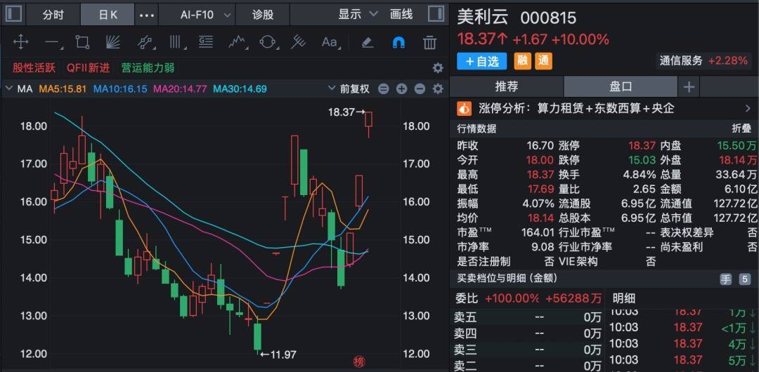Click the 市盈TTM value 164.01
Image resolution: width=759 pixels, height=372 pixels.
(537, 233)
